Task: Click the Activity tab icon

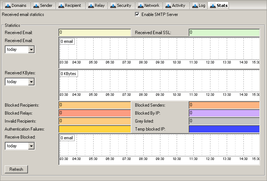Action: pos(168,5)
